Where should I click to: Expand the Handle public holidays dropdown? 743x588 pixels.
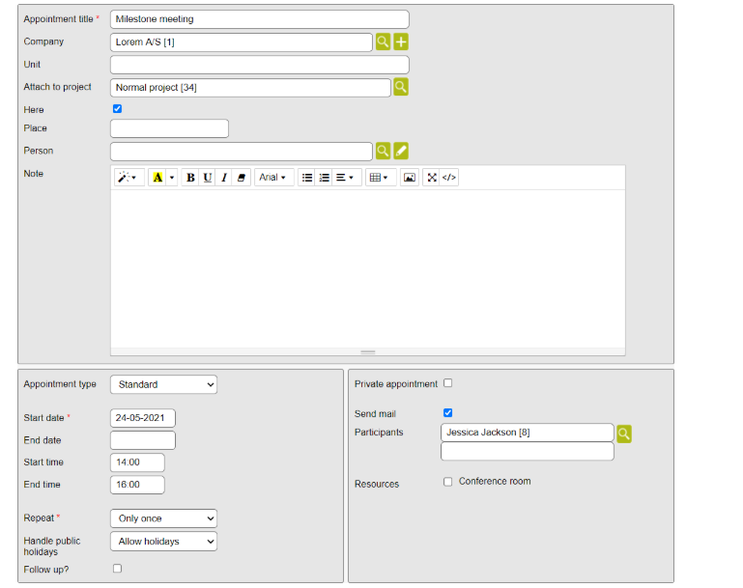tap(163, 542)
